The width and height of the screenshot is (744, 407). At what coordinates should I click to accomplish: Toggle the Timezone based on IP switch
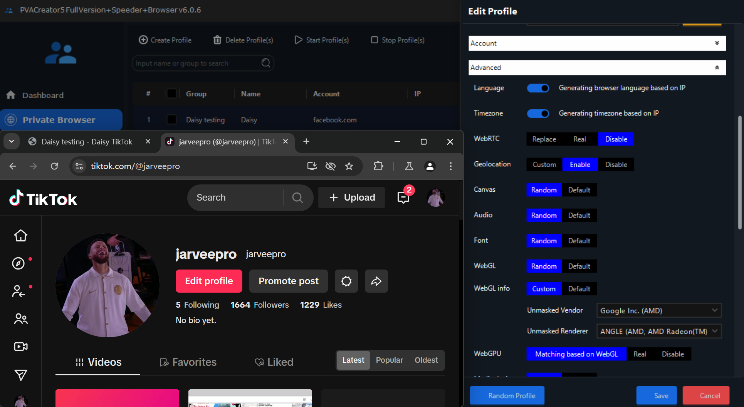(538, 114)
